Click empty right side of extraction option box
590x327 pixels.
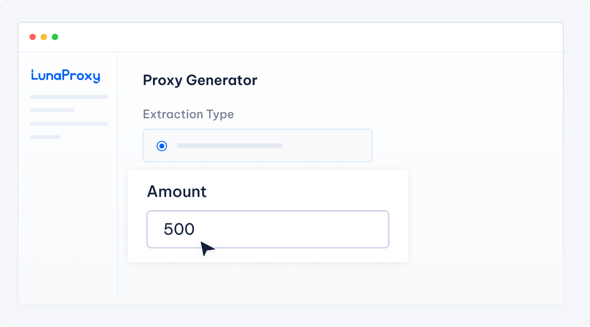333,146
